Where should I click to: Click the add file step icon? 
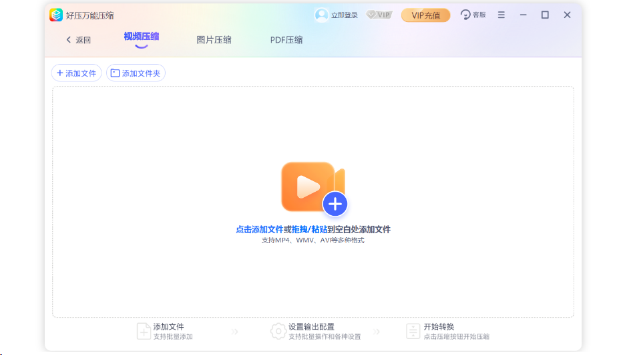coord(144,331)
